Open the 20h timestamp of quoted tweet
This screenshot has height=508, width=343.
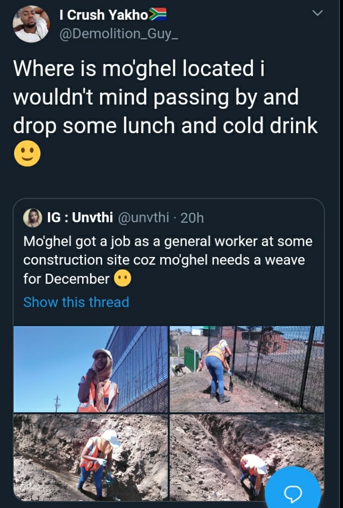192,218
